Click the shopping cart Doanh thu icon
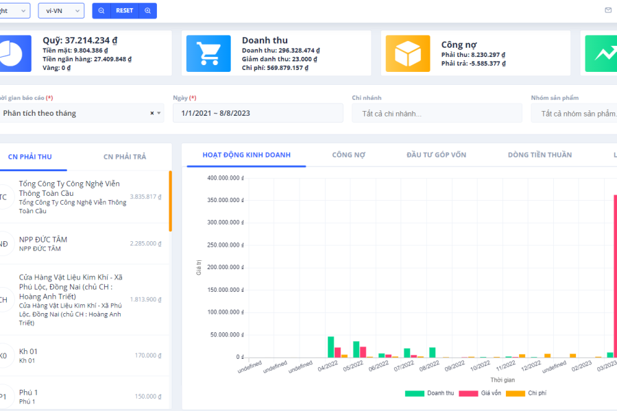 coord(208,53)
